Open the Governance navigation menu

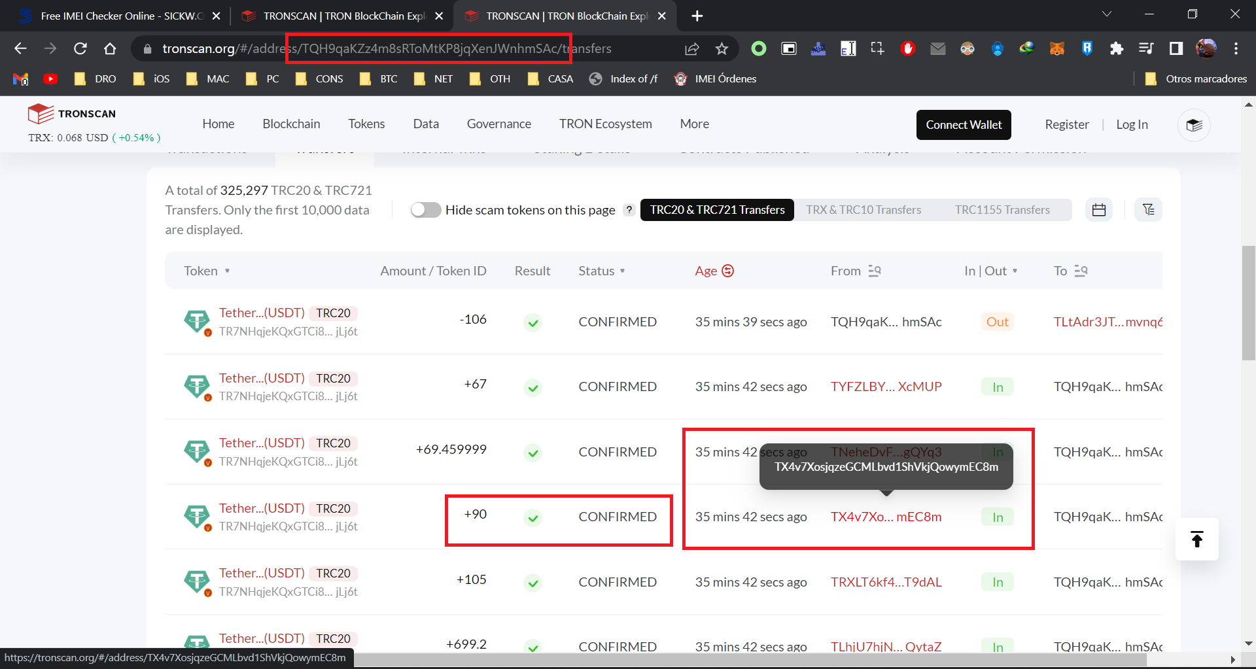tap(498, 124)
